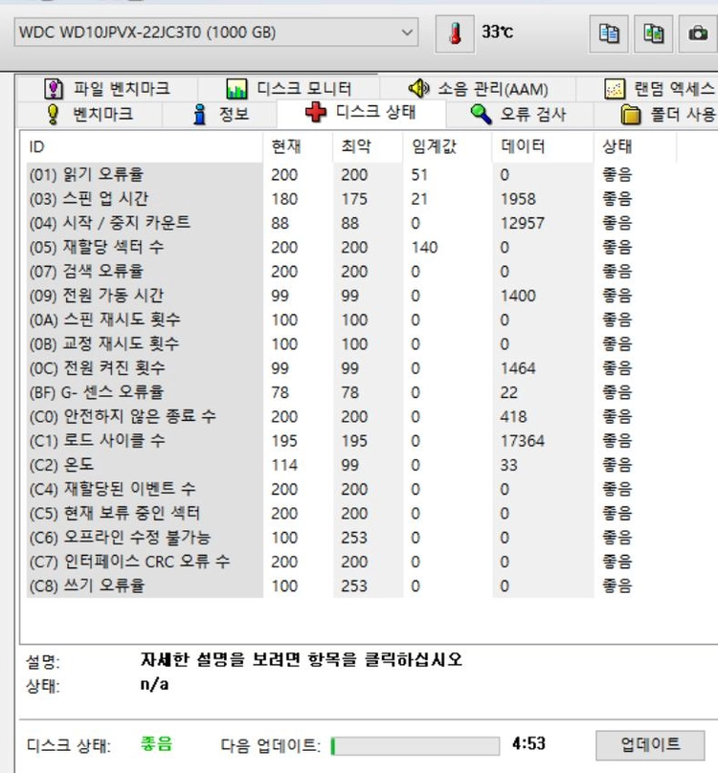This screenshot has height=773, width=718.
Task: Click the folder 폴더 사용 icon
Action: 630,115
